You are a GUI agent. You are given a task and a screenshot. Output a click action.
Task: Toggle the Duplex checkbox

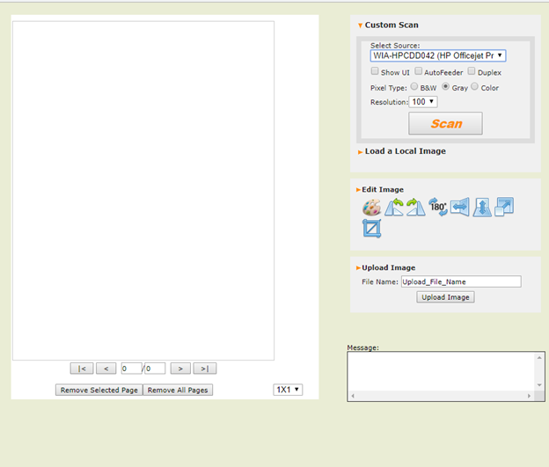tap(472, 72)
